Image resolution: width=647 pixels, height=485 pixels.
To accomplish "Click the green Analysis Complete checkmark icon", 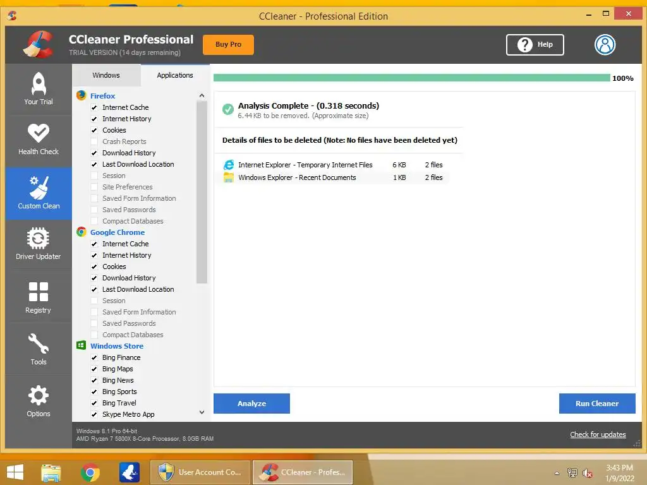I will (227, 109).
